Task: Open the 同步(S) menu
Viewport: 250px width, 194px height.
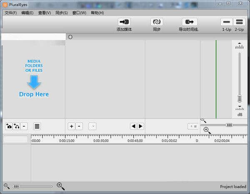Action: pos(61,13)
